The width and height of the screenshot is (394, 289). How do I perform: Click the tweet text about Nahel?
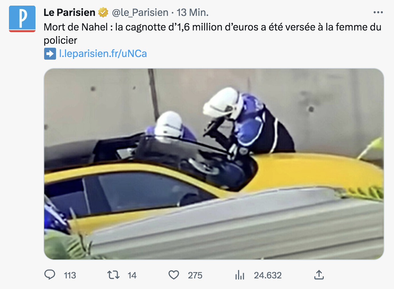(x=212, y=34)
